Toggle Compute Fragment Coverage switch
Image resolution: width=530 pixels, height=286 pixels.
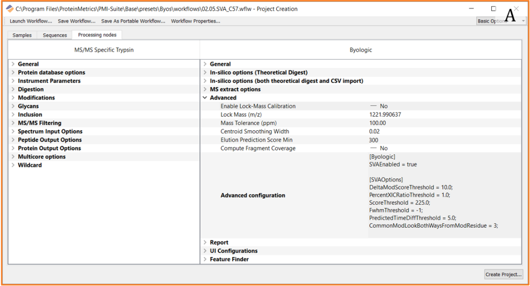point(373,148)
